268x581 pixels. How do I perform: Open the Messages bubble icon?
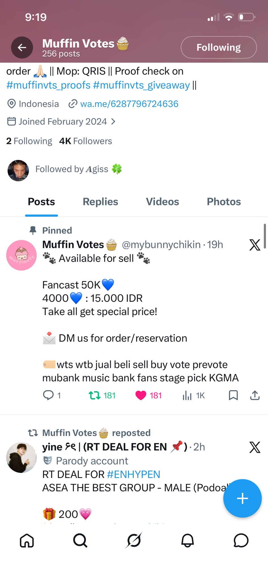click(x=241, y=540)
